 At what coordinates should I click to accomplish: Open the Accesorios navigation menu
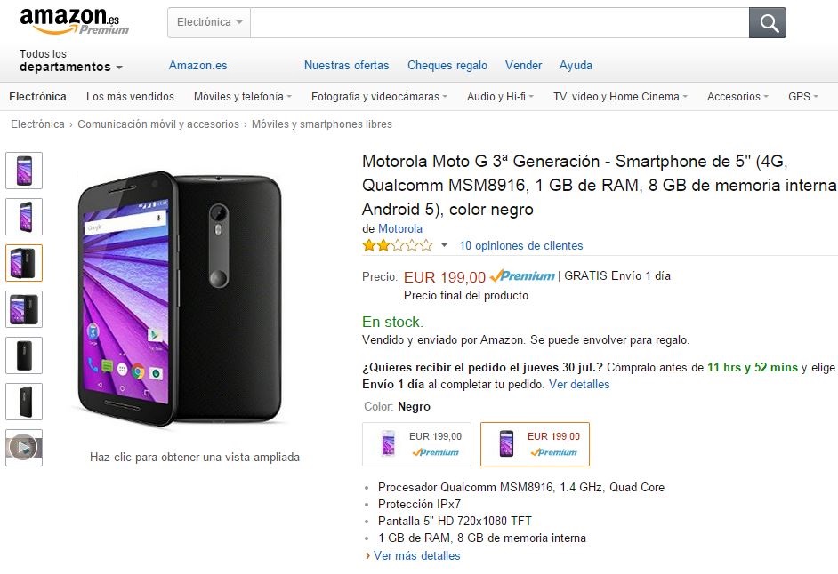pos(738,96)
